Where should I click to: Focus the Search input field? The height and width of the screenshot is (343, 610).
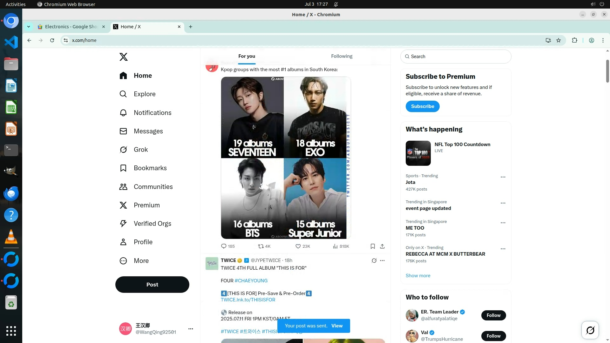(457, 57)
